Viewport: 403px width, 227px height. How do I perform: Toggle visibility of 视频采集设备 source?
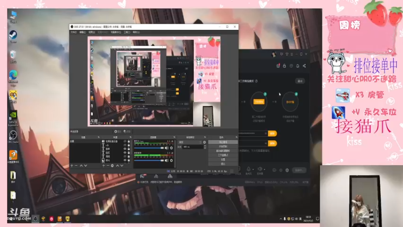coord(125,141)
